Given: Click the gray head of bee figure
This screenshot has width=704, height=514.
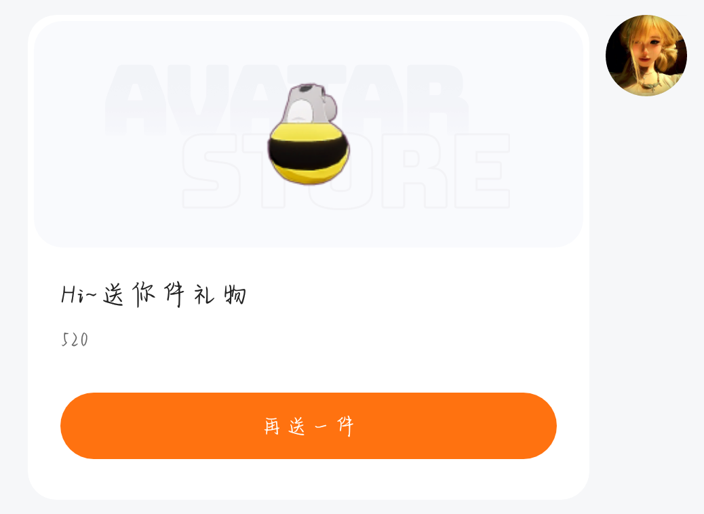Looking at the screenshot, I should (x=309, y=103).
